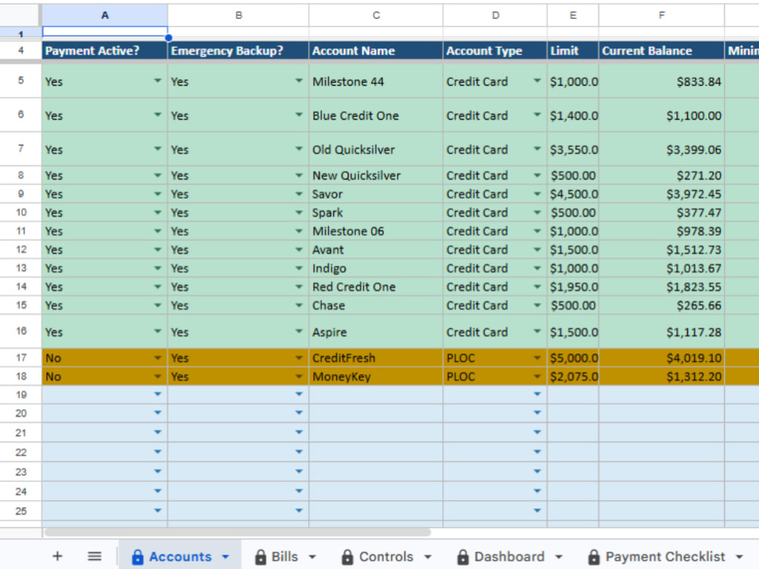Select column A header
The image size is (759, 569).
pyautogui.click(x=105, y=15)
